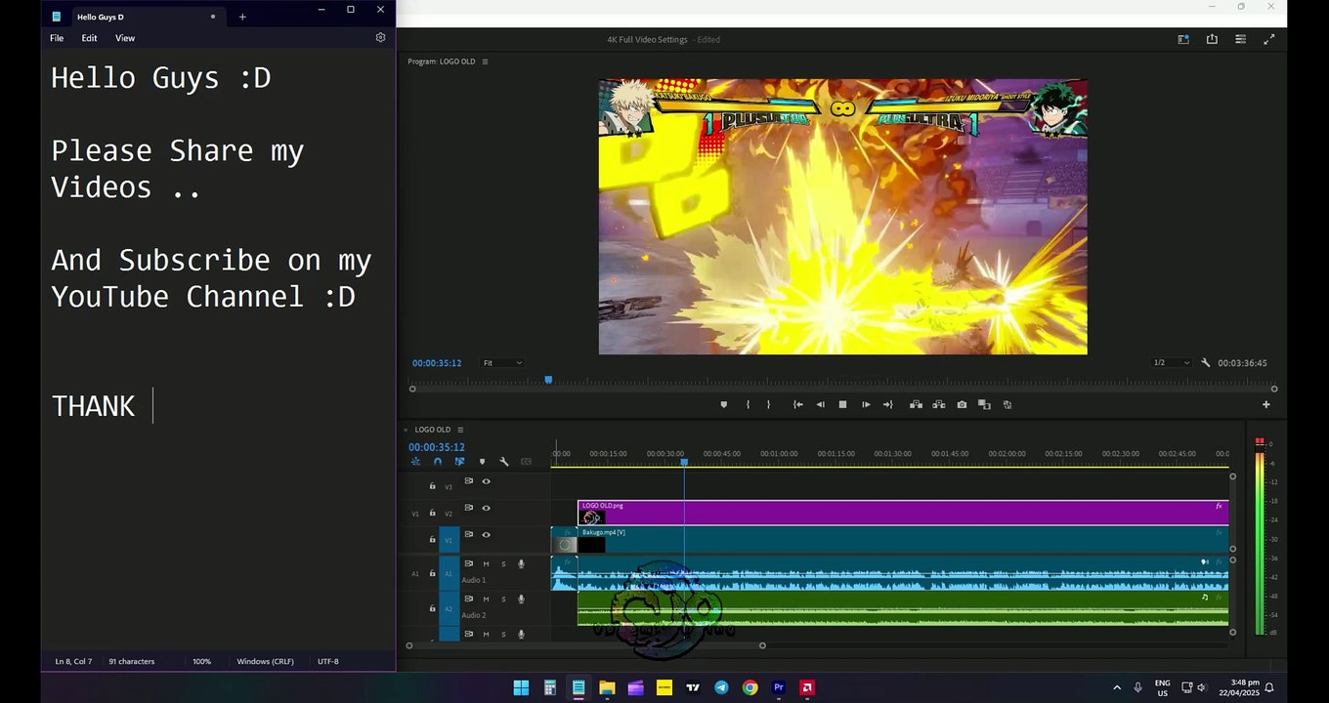Viewport: 1329px width, 703px height.
Task: Click the Mark Out bracket icon
Action: (768, 404)
